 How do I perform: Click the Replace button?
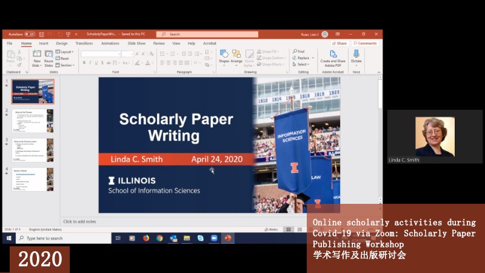click(x=303, y=58)
